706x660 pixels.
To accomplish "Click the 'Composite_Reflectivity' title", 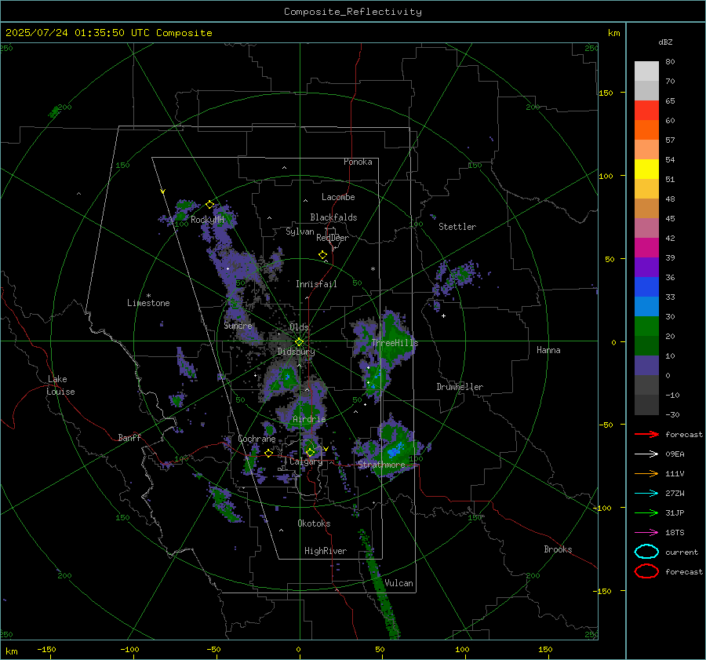I will pos(353,12).
